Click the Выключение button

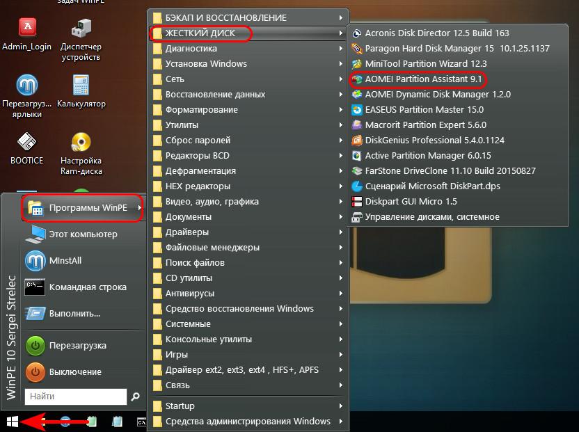click(x=84, y=372)
